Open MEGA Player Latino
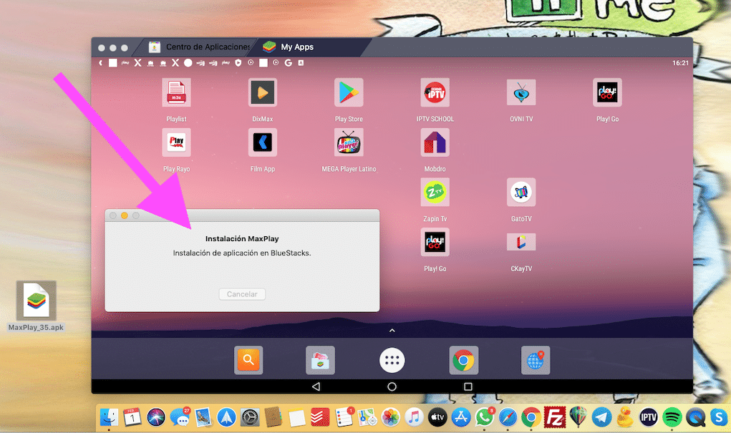731x433 pixels. pyautogui.click(x=349, y=143)
